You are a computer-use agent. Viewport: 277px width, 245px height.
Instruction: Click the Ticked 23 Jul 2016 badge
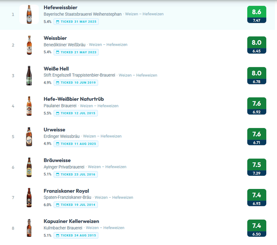(x=75, y=174)
